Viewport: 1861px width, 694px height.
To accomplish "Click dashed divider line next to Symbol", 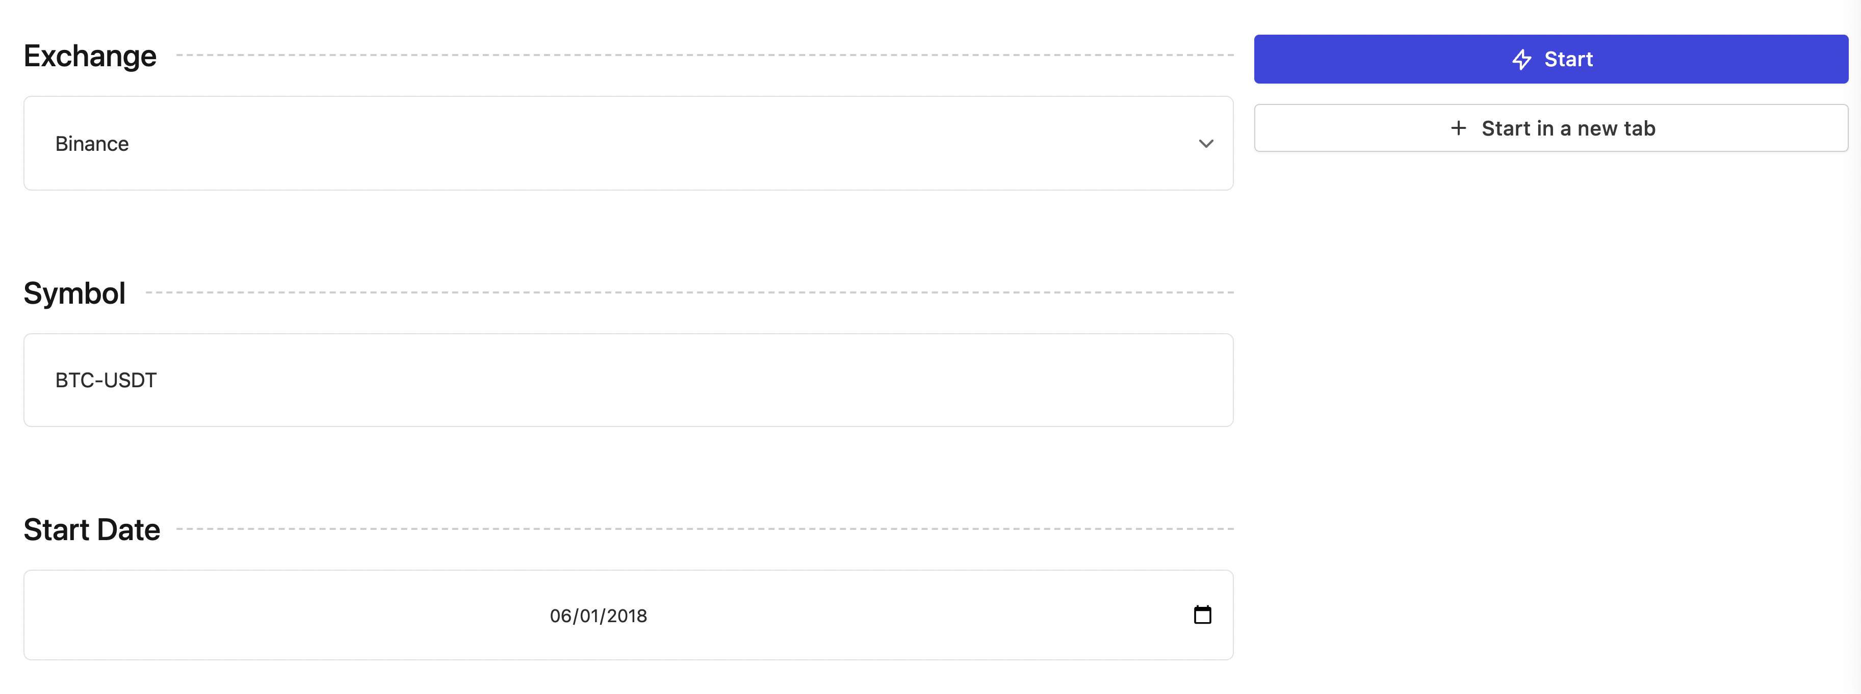I will 690,292.
